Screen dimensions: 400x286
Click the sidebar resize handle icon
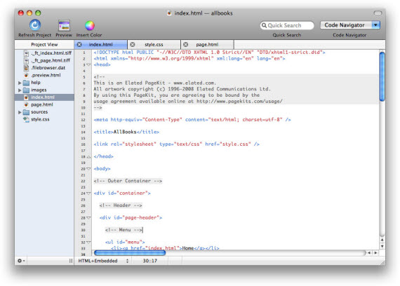(x=71, y=261)
